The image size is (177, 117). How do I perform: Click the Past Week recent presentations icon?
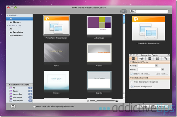11,97
